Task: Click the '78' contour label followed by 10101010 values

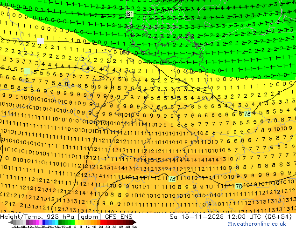Action: click(x=239, y=186)
